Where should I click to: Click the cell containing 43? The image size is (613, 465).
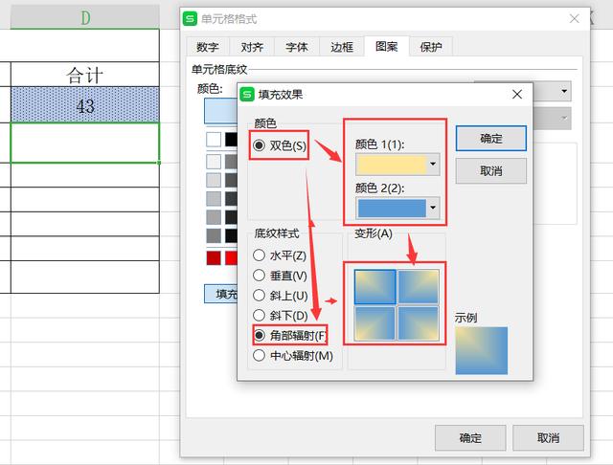(85, 105)
